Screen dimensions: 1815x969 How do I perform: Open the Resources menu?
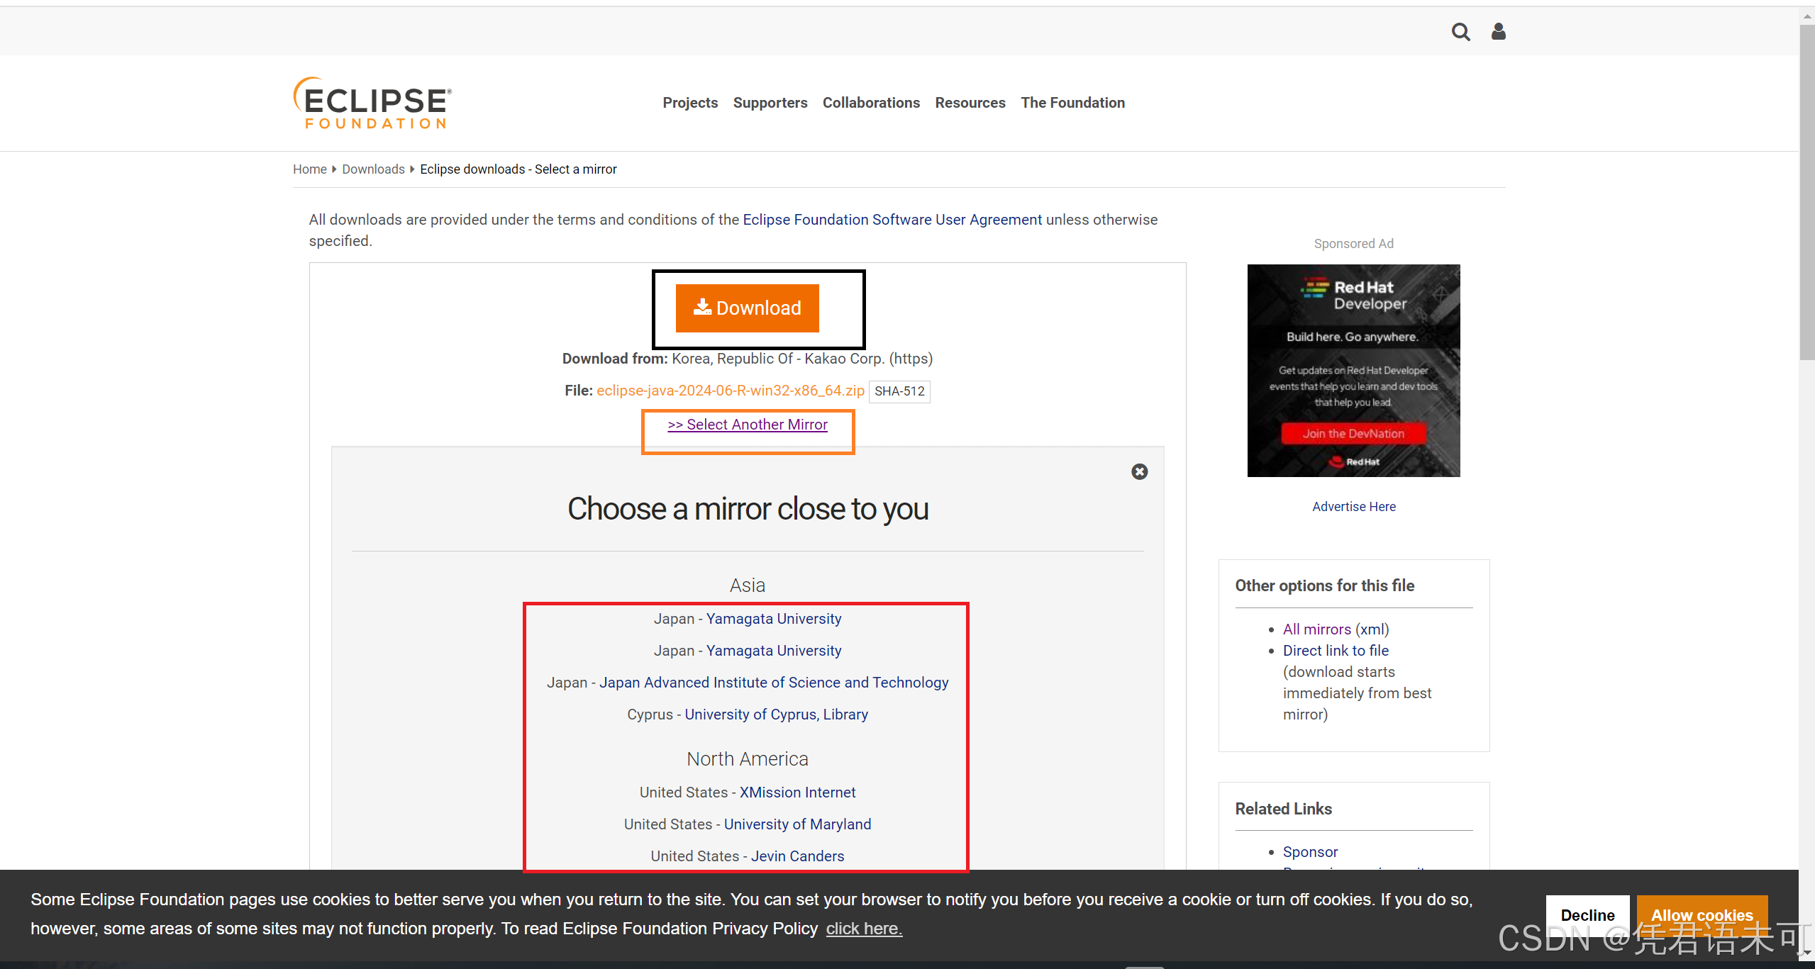(x=970, y=103)
